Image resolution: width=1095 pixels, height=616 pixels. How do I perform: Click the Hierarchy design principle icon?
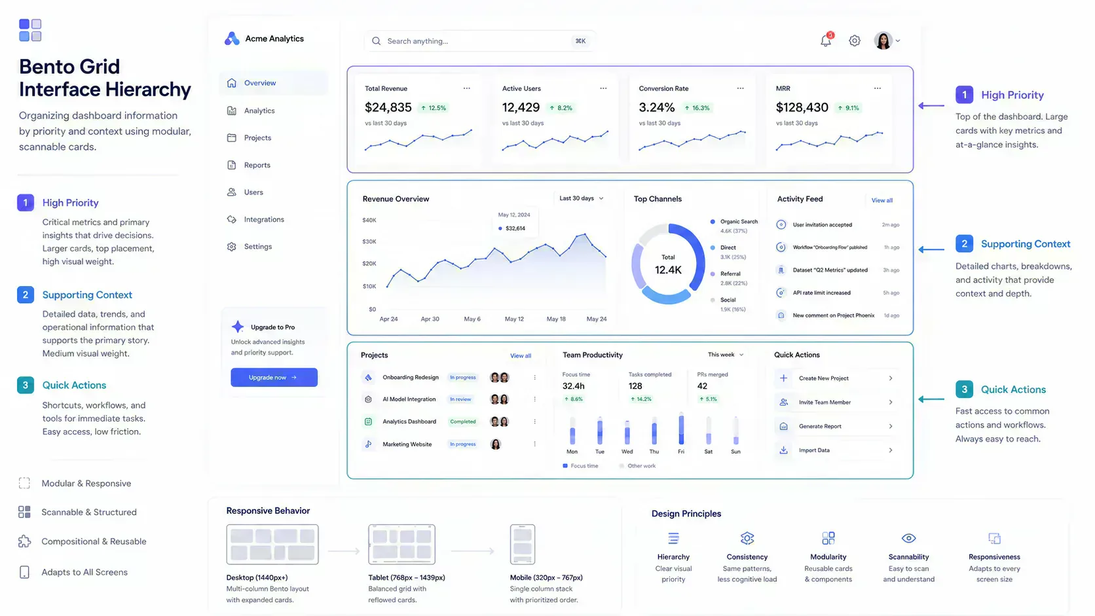[x=673, y=538]
